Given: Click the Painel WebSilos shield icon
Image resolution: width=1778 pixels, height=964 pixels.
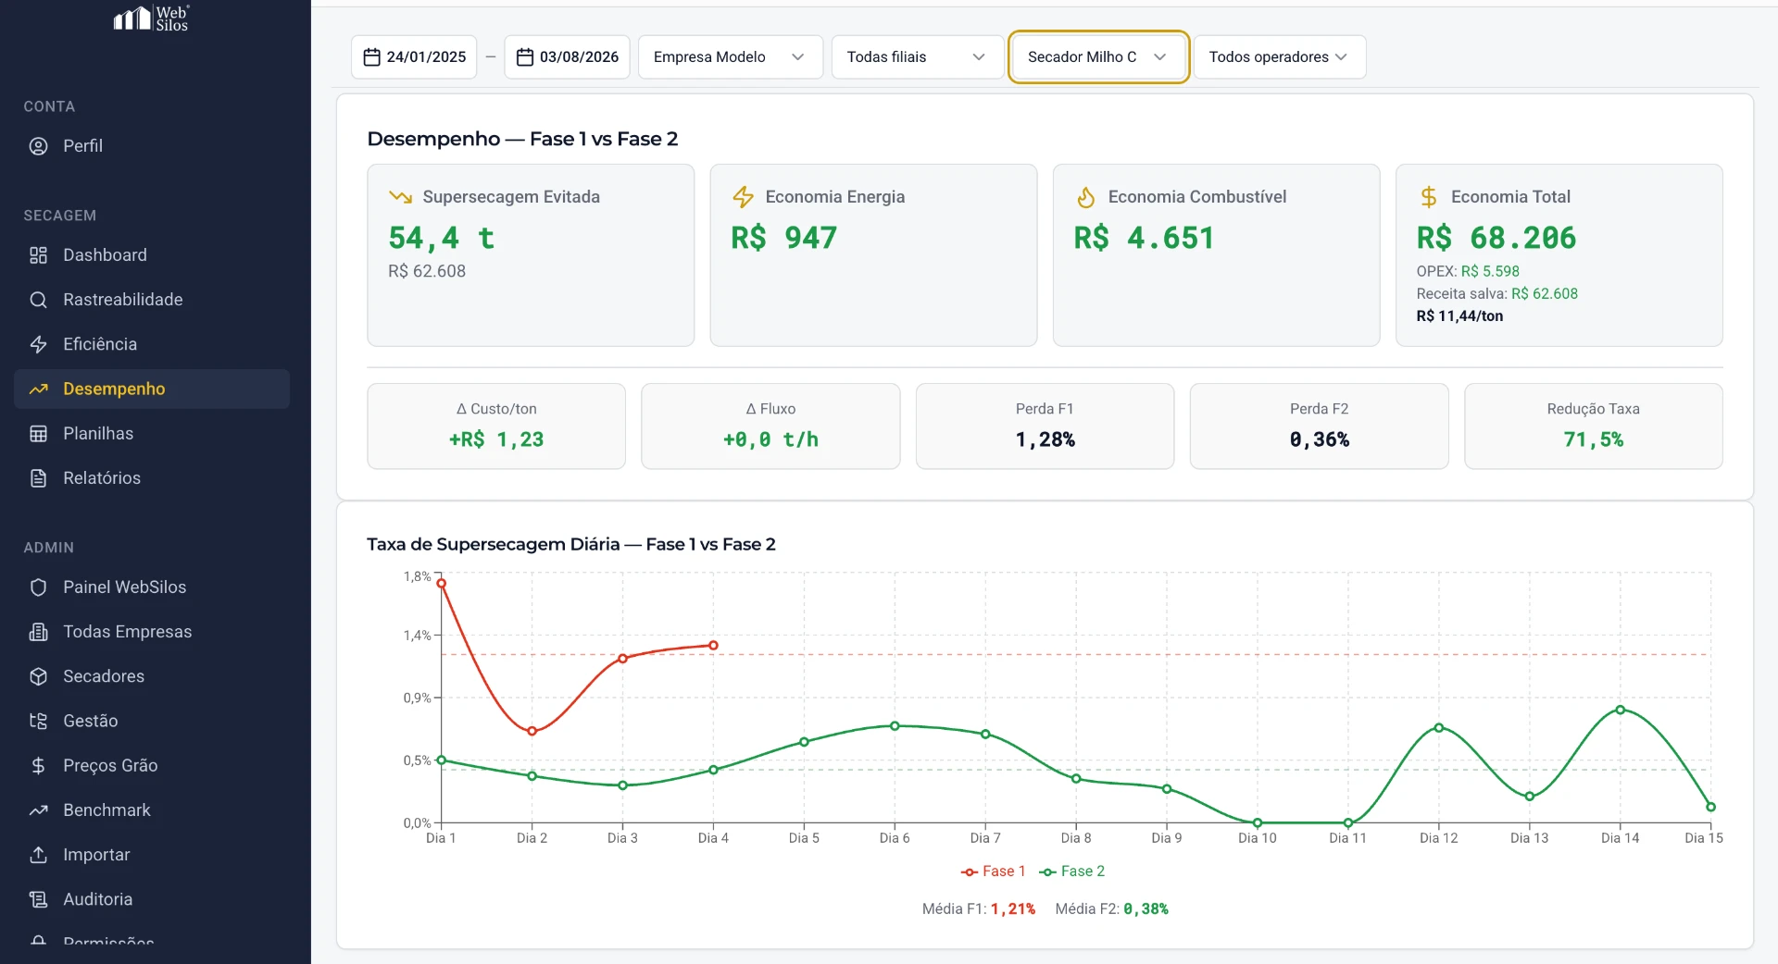Looking at the screenshot, I should (38, 587).
